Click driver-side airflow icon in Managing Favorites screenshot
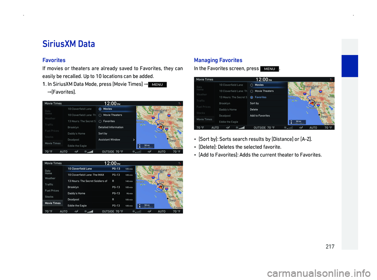 (x=228, y=127)
